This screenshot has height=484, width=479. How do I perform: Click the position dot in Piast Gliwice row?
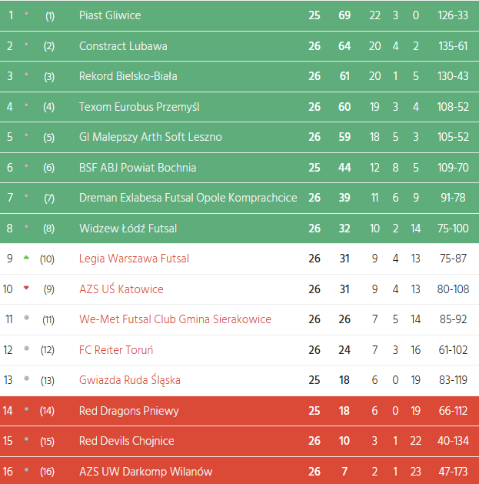[x=26, y=15]
